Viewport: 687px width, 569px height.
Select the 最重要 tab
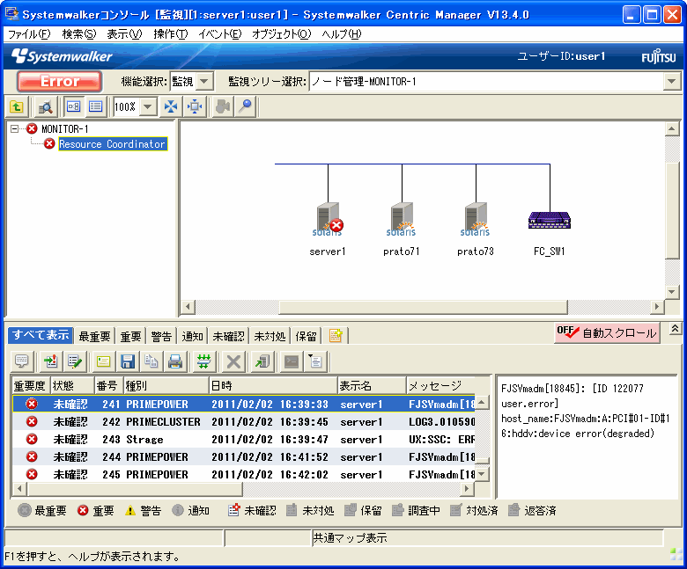[x=94, y=336]
